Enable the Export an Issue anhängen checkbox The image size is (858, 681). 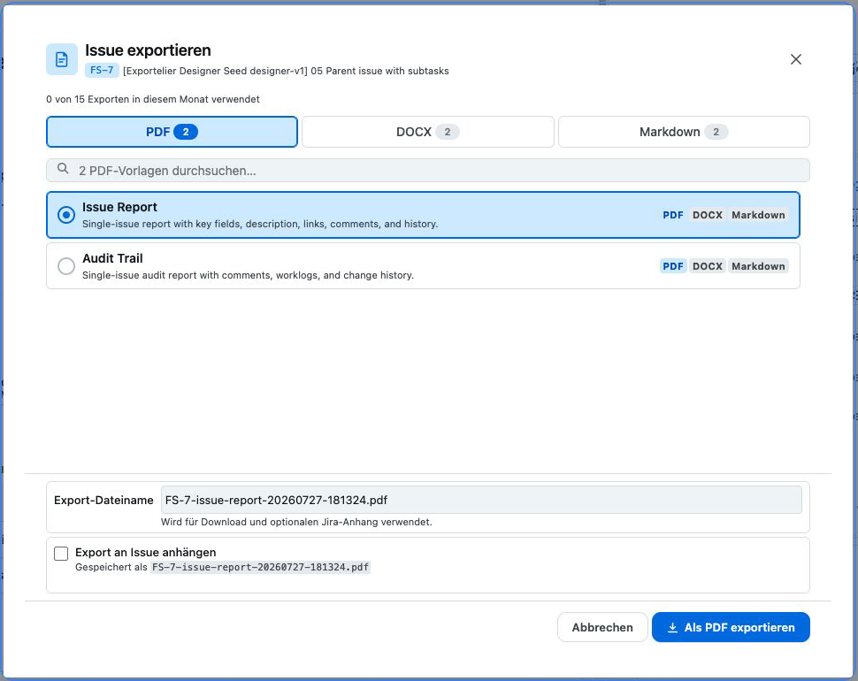coord(61,554)
